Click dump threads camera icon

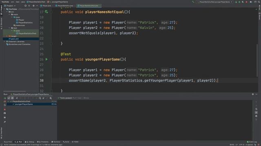coord(5,113)
